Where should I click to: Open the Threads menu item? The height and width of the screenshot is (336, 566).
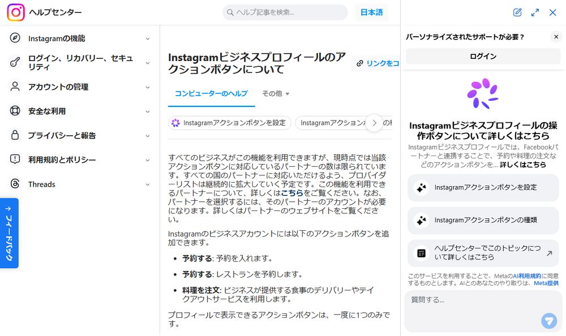(x=79, y=184)
